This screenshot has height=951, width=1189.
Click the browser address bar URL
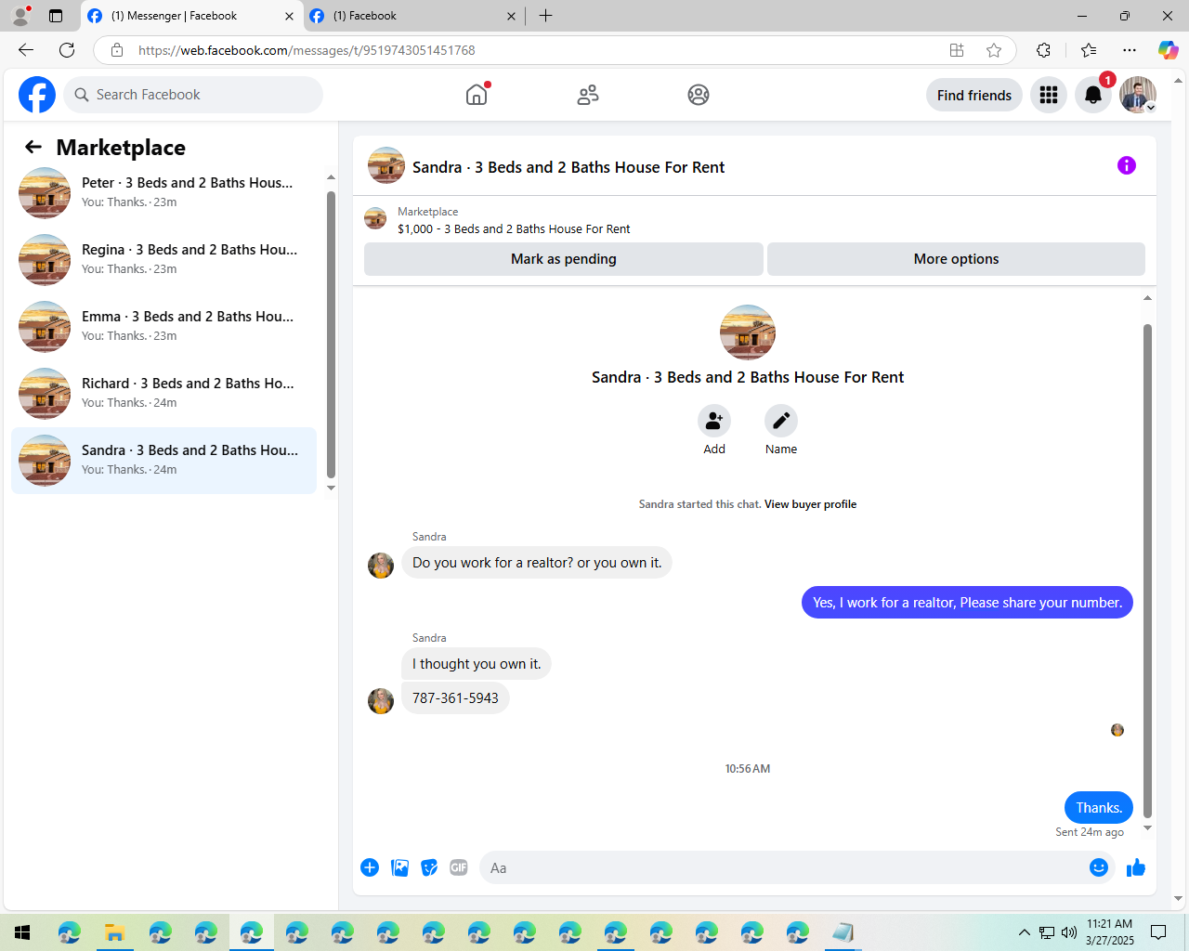[307, 50]
